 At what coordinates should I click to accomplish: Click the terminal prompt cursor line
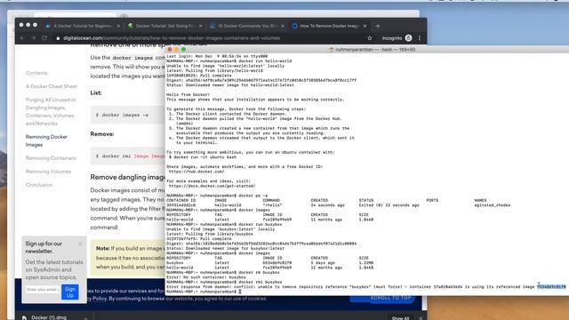click(x=204, y=292)
